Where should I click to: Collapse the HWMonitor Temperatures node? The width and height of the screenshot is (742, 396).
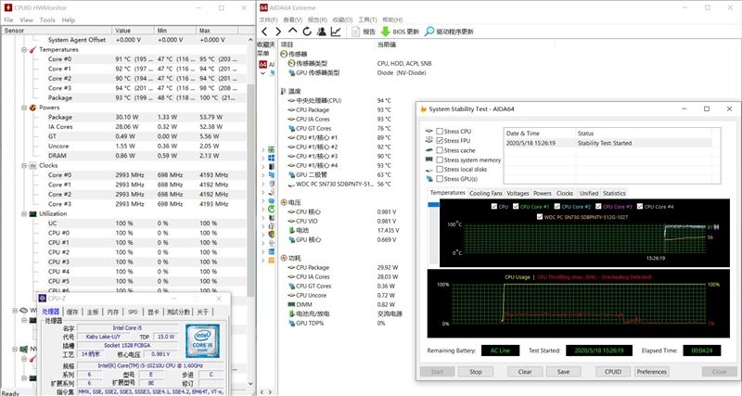[24, 50]
